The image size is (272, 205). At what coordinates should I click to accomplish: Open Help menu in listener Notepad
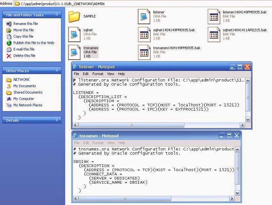(121, 74)
